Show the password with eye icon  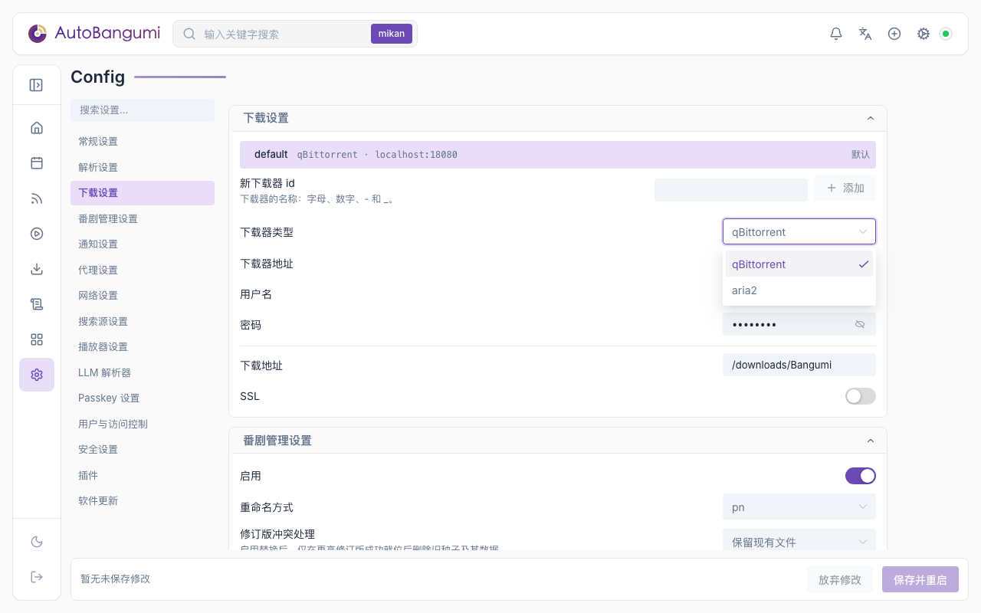(x=860, y=324)
